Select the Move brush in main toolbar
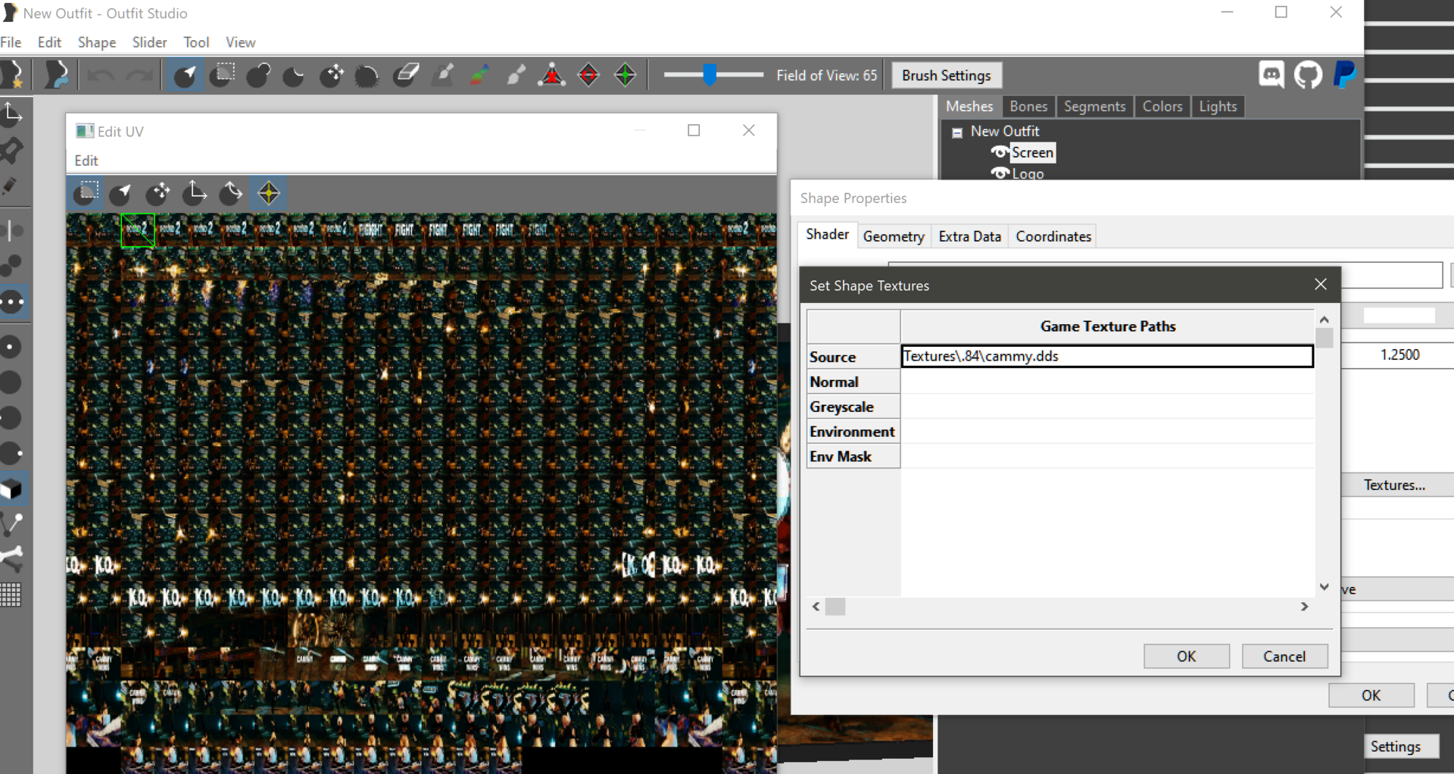 pos(331,75)
